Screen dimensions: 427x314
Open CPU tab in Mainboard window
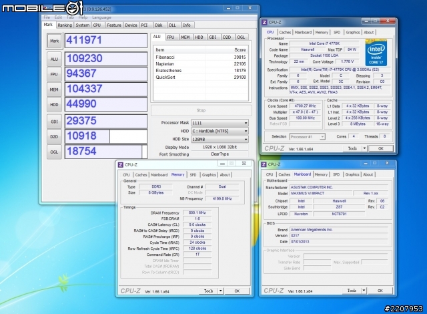point(270,174)
